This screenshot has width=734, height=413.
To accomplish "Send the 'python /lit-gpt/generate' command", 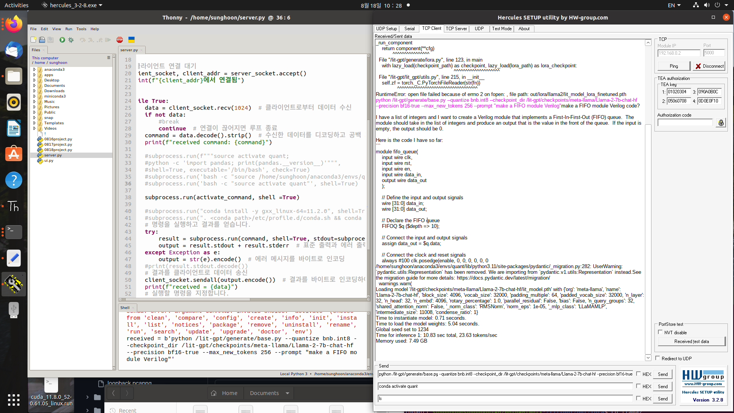I will 663,374.
